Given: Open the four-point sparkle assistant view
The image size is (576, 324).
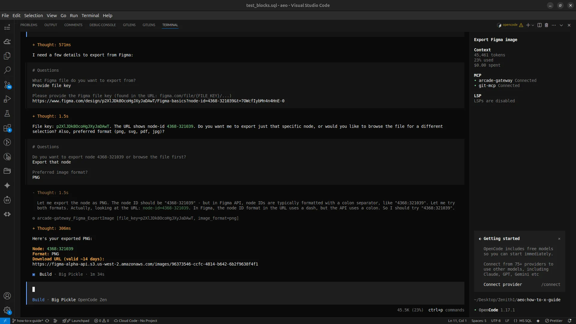Looking at the screenshot, I should (7, 185).
